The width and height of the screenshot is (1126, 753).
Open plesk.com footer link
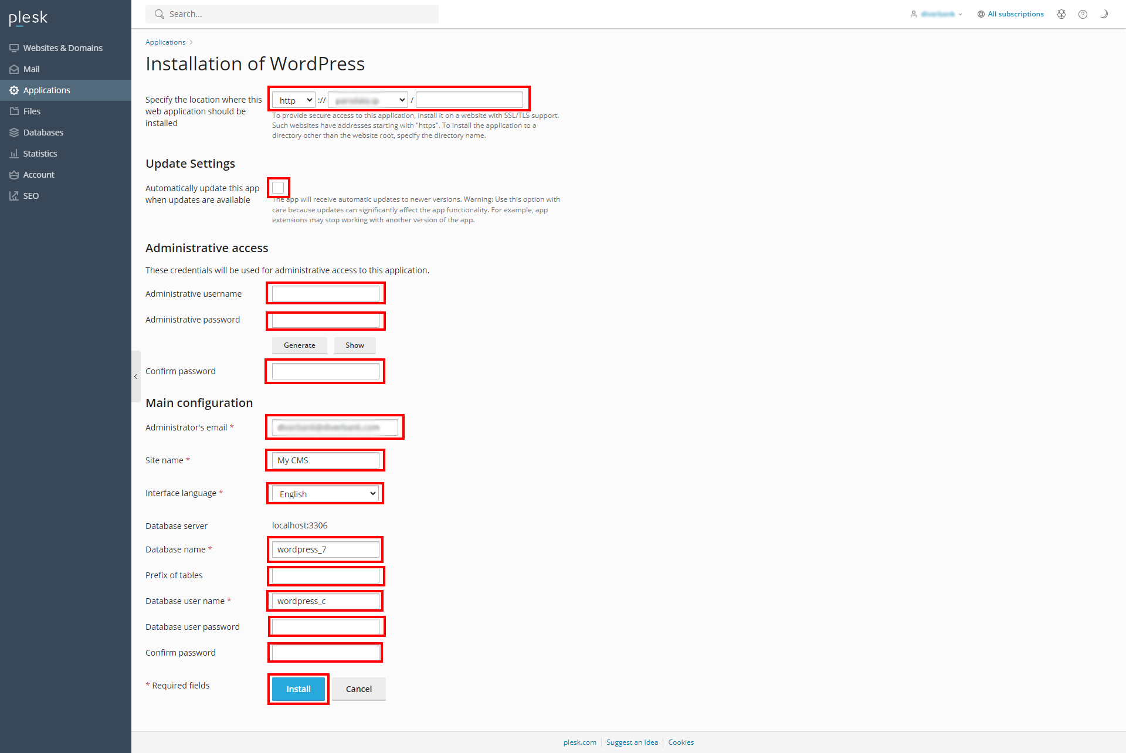click(x=580, y=742)
